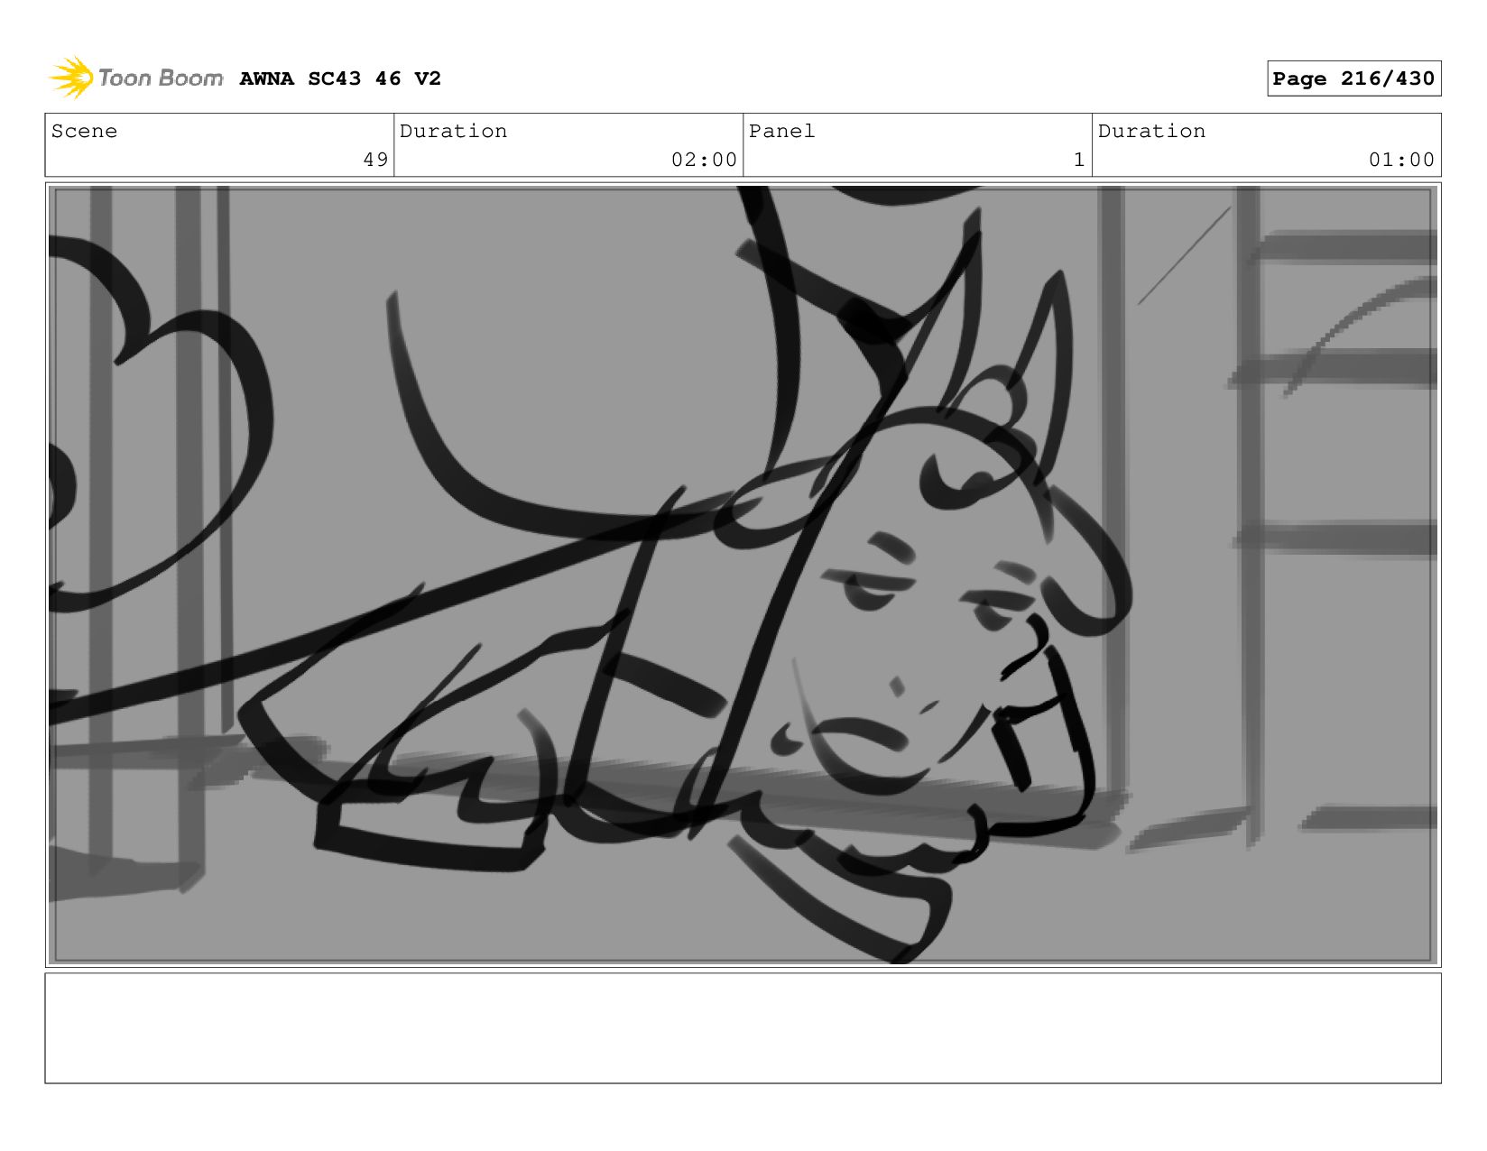
Task: Click the 'Scene' header label
Action: click(x=84, y=131)
